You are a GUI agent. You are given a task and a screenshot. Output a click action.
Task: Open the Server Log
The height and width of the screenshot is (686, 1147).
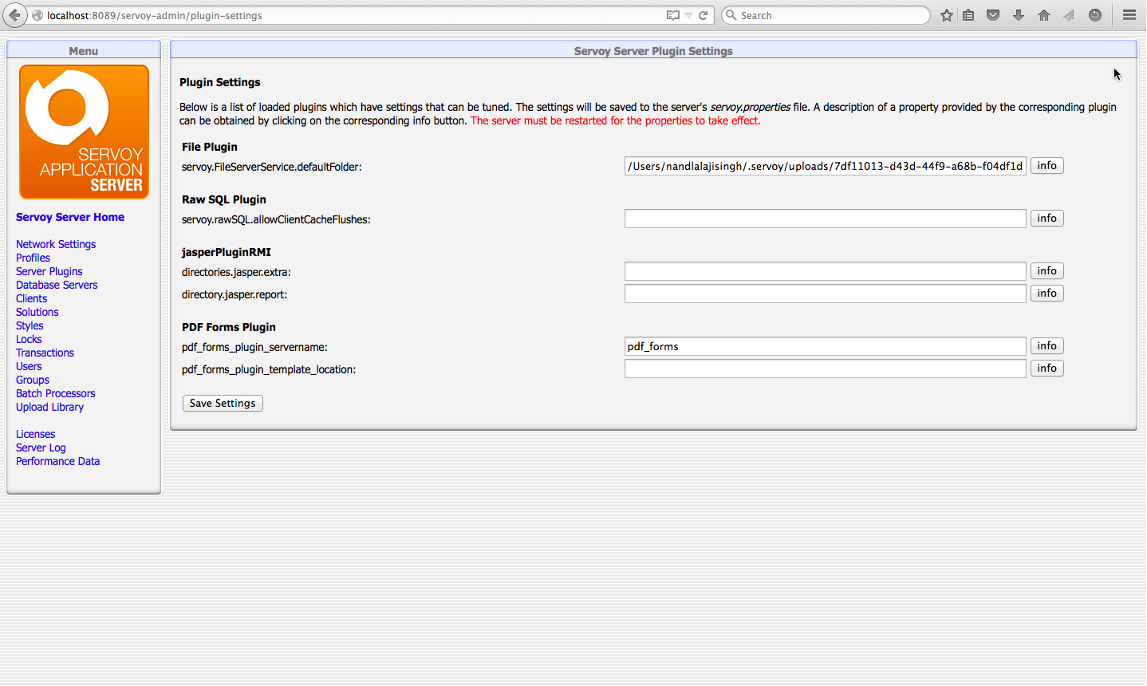(x=41, y=447)
